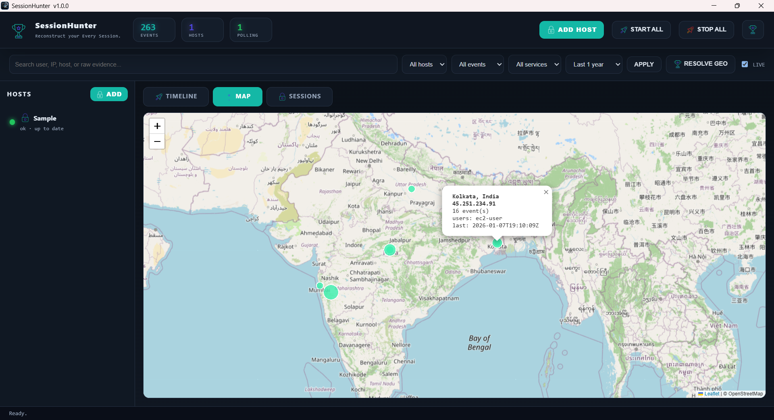Open the All services dropdown
The image size is (774, 420).
click(535, 64)
